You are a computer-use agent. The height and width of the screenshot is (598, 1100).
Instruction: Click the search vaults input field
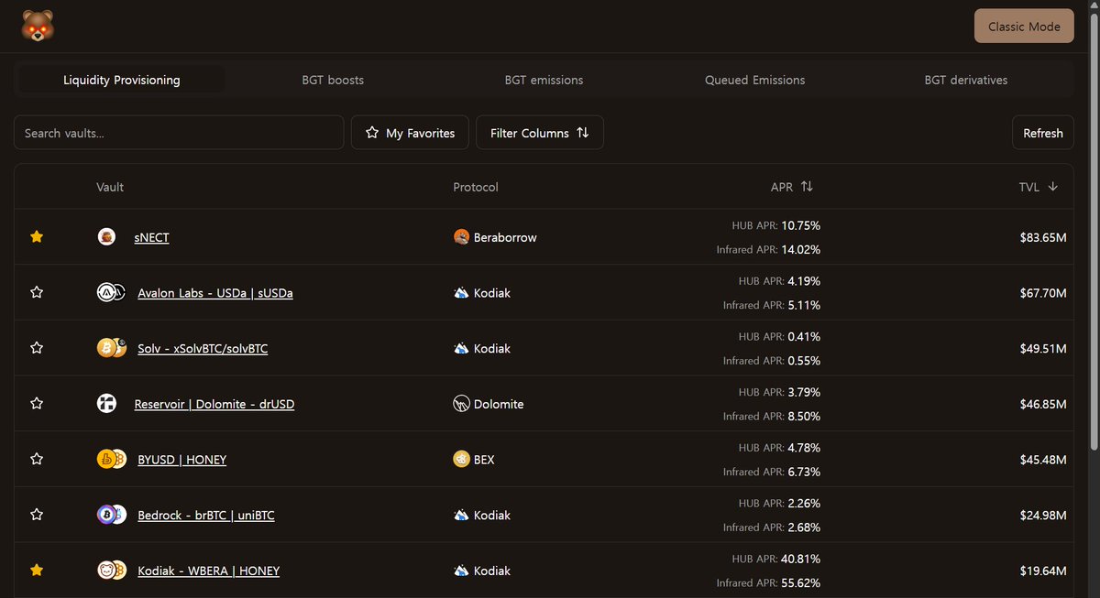[x=179, y=132]
